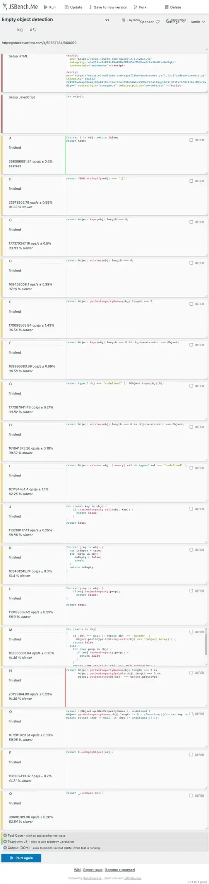Click into the Setup JavaScript editor
This screenshot has height=884, width=209.
[x=136, y=113]
